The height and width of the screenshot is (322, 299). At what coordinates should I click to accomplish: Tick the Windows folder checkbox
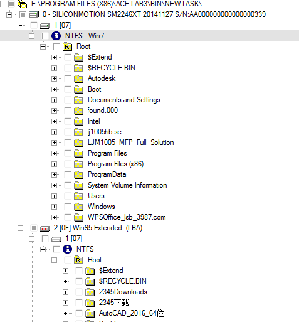pos(68,207)
